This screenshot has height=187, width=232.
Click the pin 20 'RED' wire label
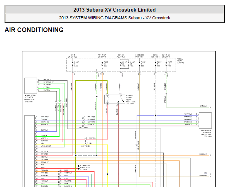(x=42, y=167)
